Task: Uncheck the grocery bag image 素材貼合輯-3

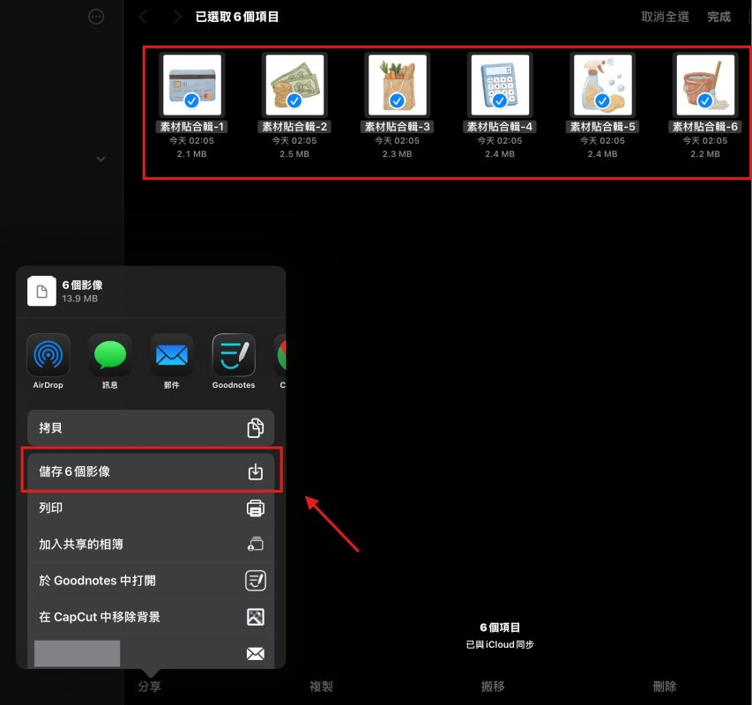Action: coord(397,84)
